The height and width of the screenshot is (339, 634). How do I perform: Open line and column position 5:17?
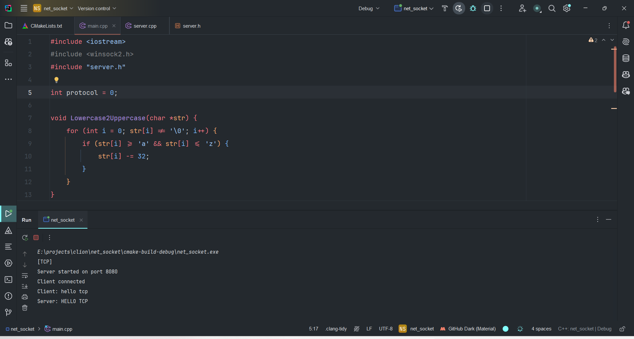[313, 329]
